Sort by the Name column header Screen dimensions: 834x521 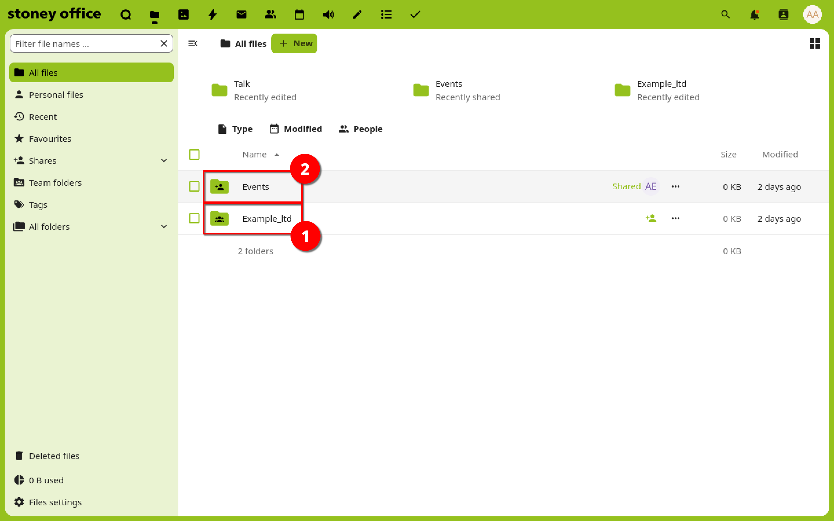(x=255, y=154)
